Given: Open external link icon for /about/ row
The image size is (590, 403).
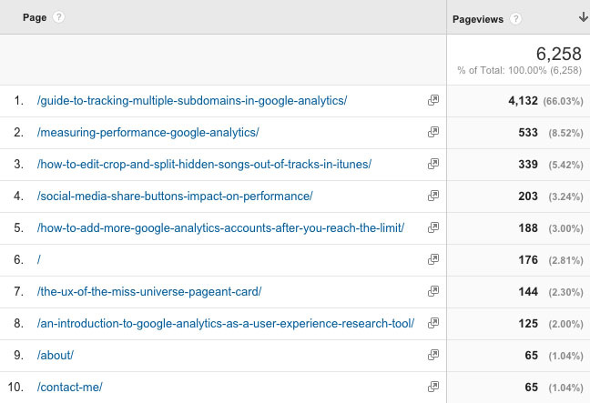Looking at the screenshot, I should click(x=433, y=355).
